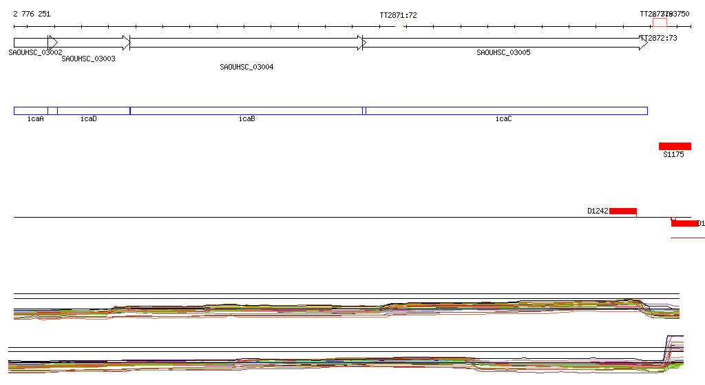Click the SAOUHSC_03004 text label
Image resolution: width=705 pixels, height=385 pixels.
[x=246, y=67]
